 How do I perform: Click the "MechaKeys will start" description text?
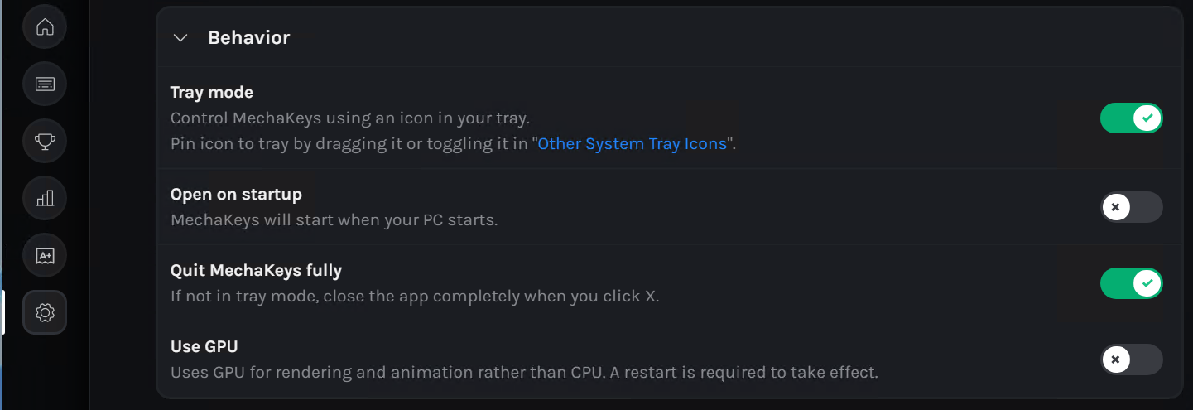pyautogui.click(x=334, y=220)
